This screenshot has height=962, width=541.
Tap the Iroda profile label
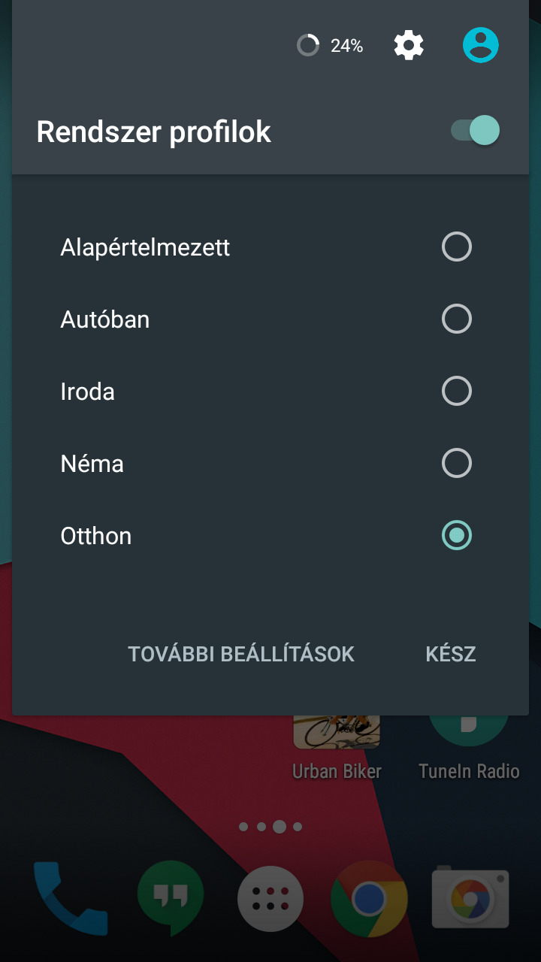tap(87, 392)
